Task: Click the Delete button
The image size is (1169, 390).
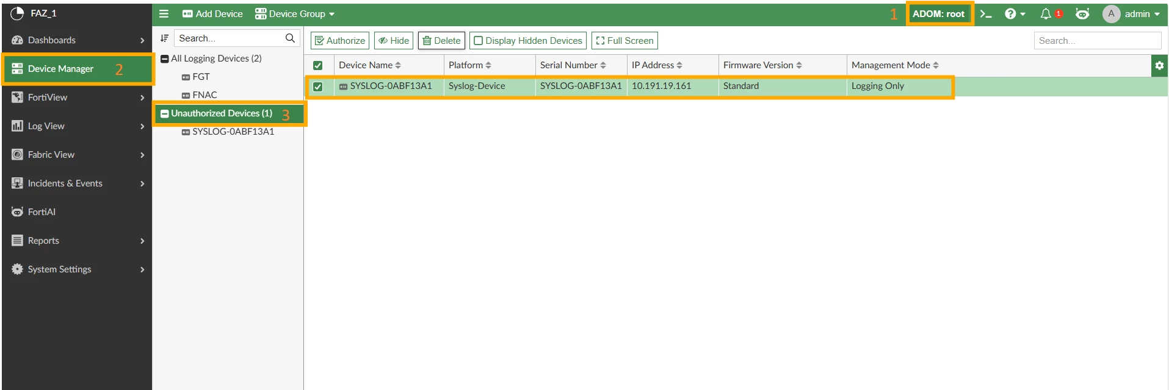Action: 441,41
